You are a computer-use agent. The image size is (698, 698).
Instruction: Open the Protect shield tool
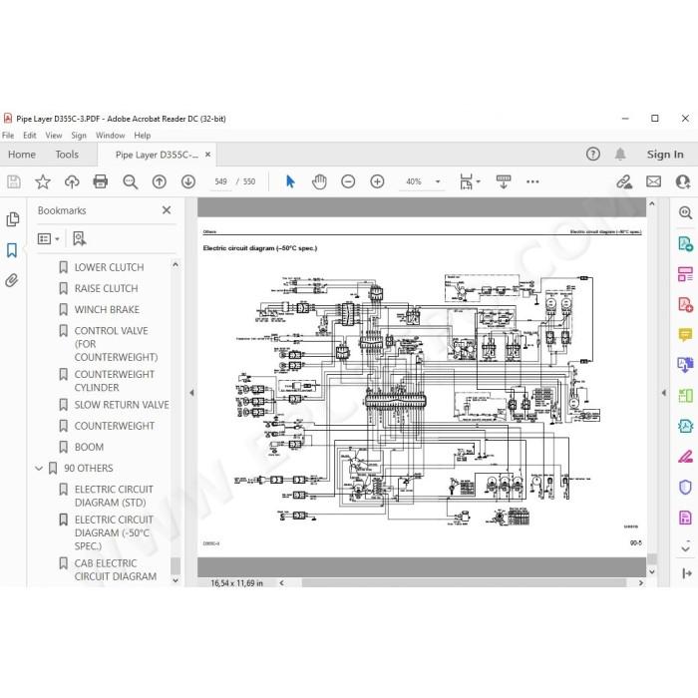(685, 487)
